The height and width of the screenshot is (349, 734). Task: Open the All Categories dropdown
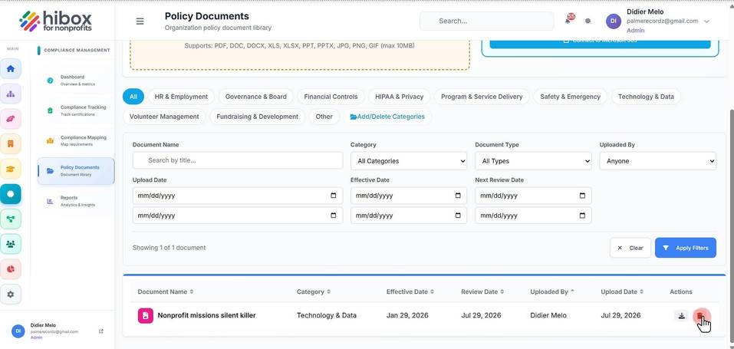[409, 160]
